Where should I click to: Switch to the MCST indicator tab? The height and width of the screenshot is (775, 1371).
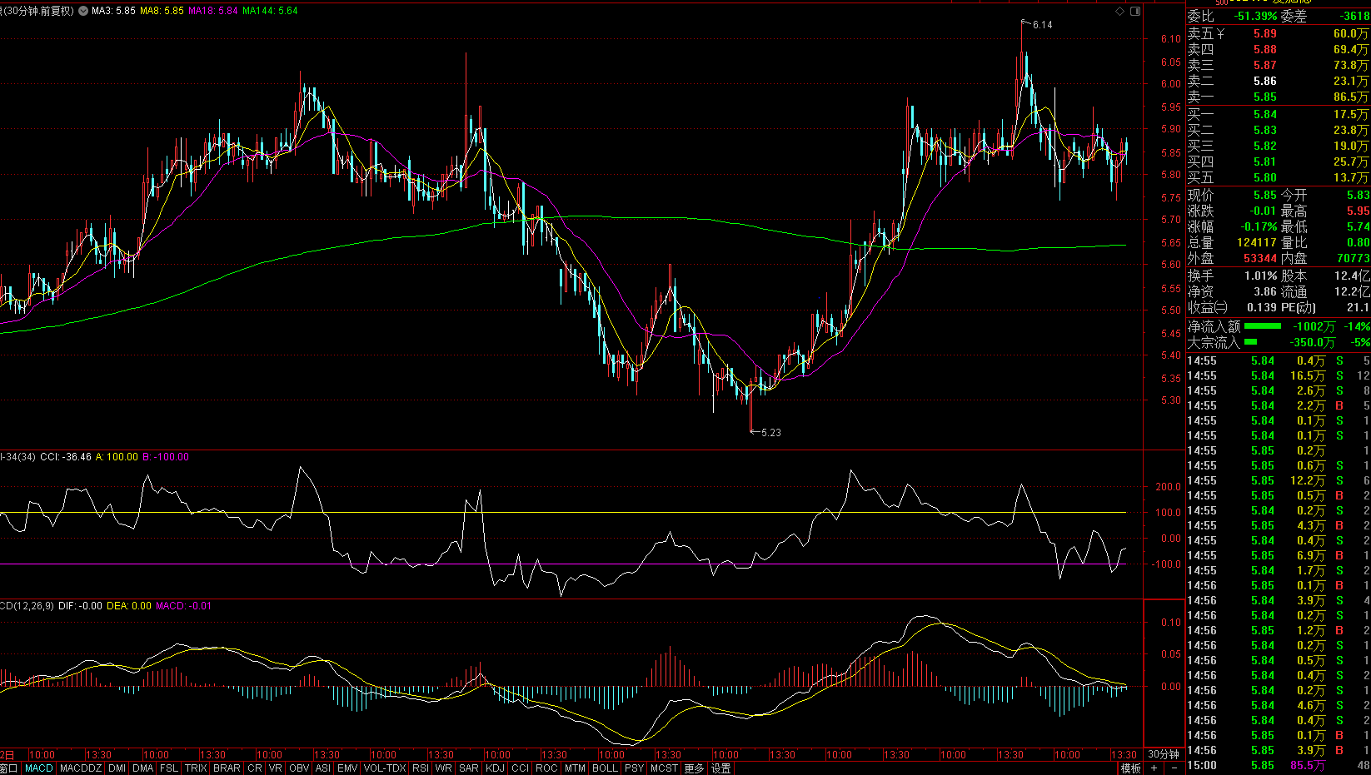click(665, 768)
